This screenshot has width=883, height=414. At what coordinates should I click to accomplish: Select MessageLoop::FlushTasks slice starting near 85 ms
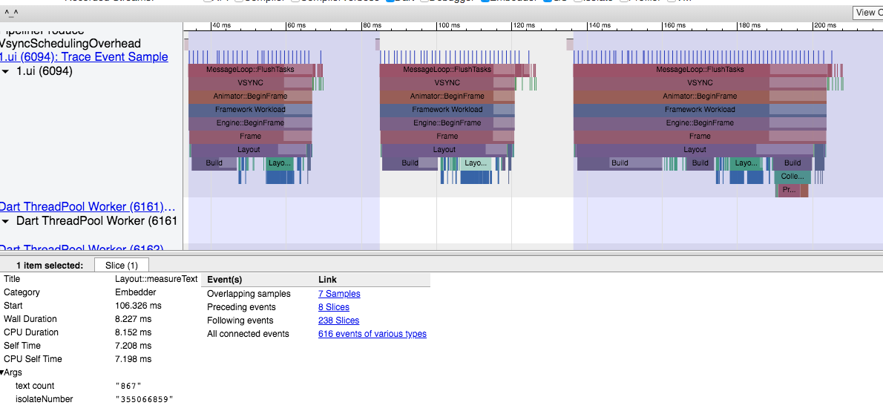(447, 70)
